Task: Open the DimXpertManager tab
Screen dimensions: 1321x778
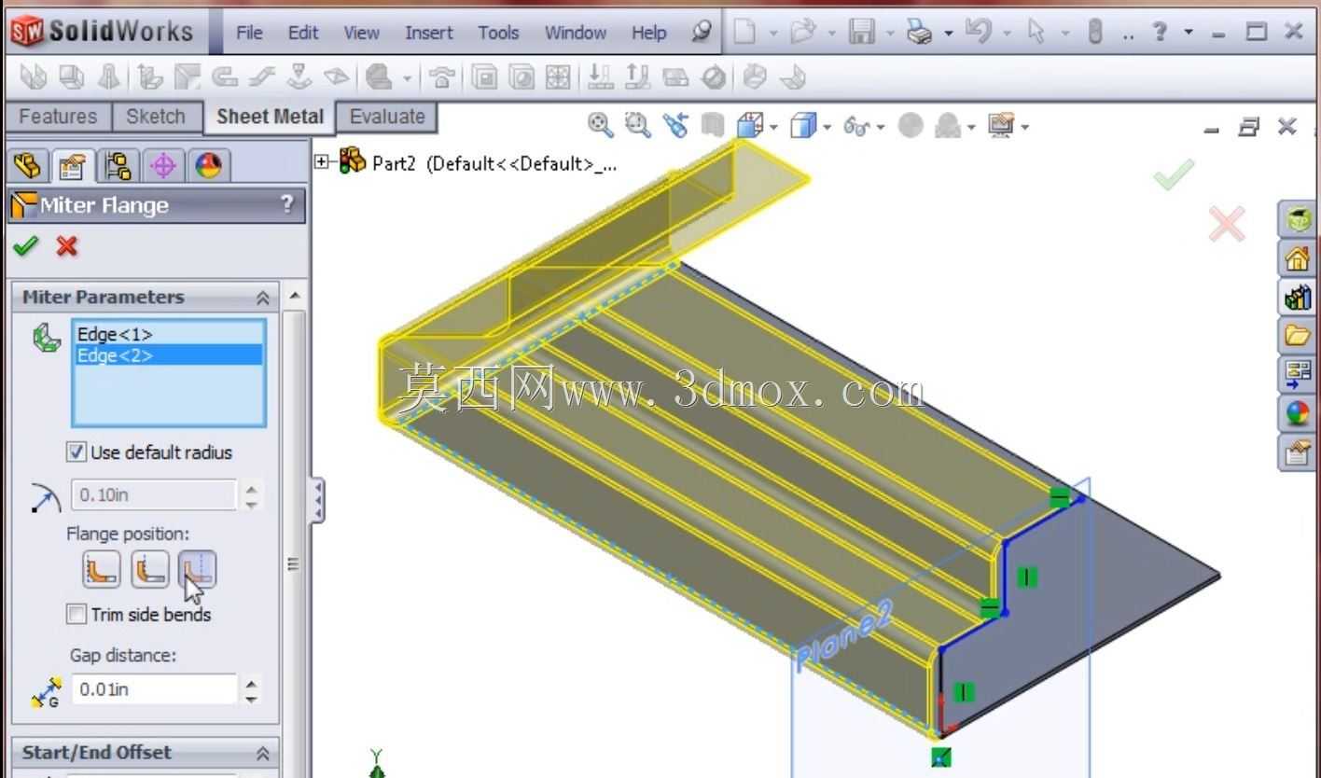Action: pyautogui.click(x=163, y=166)
